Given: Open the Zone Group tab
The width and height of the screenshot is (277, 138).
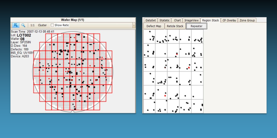Looking at the screenshot, I should pos(247,20).
